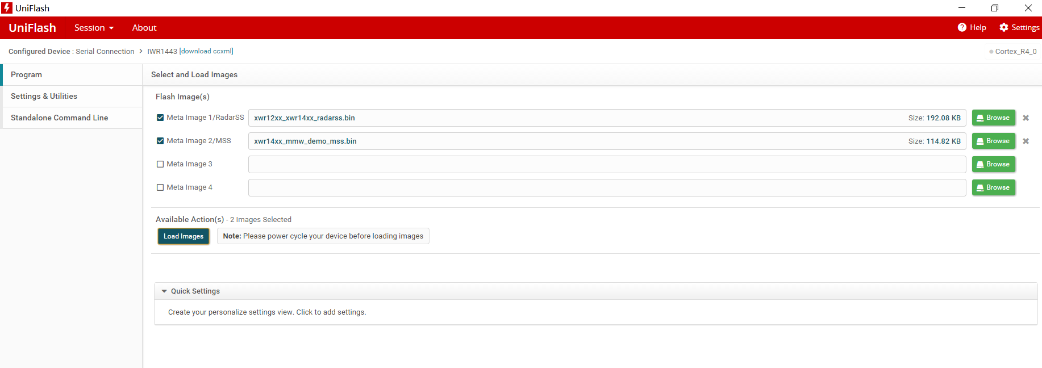1042x368 pixels.
Task: Open the Help question mark icon
Action: coord(962,27)
